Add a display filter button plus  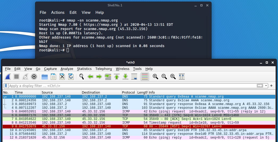pos(271,86)
